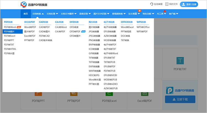Expand the 语音识别 dropdown
207x113 pixels.
pos(85,14)
